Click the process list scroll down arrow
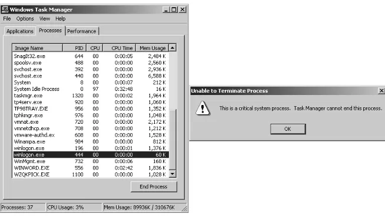 pos(172,174)
